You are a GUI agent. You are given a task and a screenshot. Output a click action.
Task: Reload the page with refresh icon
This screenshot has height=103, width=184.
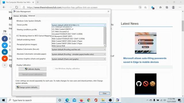click(17, 7)
